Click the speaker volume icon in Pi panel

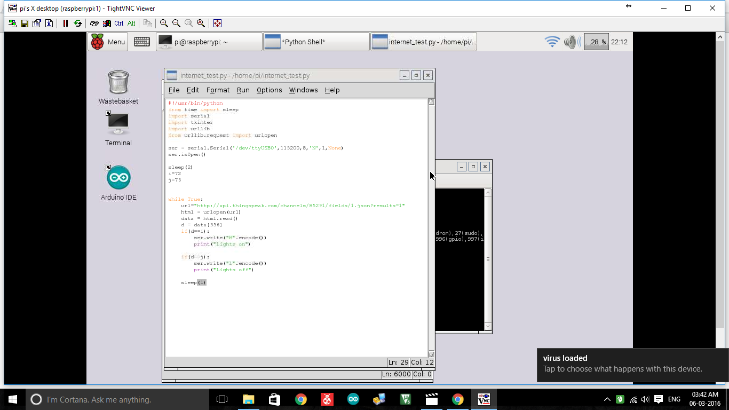pos(572,42)
